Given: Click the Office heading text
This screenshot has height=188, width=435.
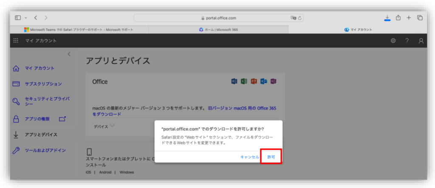Looking at the screenshot, I should point(100,81).
